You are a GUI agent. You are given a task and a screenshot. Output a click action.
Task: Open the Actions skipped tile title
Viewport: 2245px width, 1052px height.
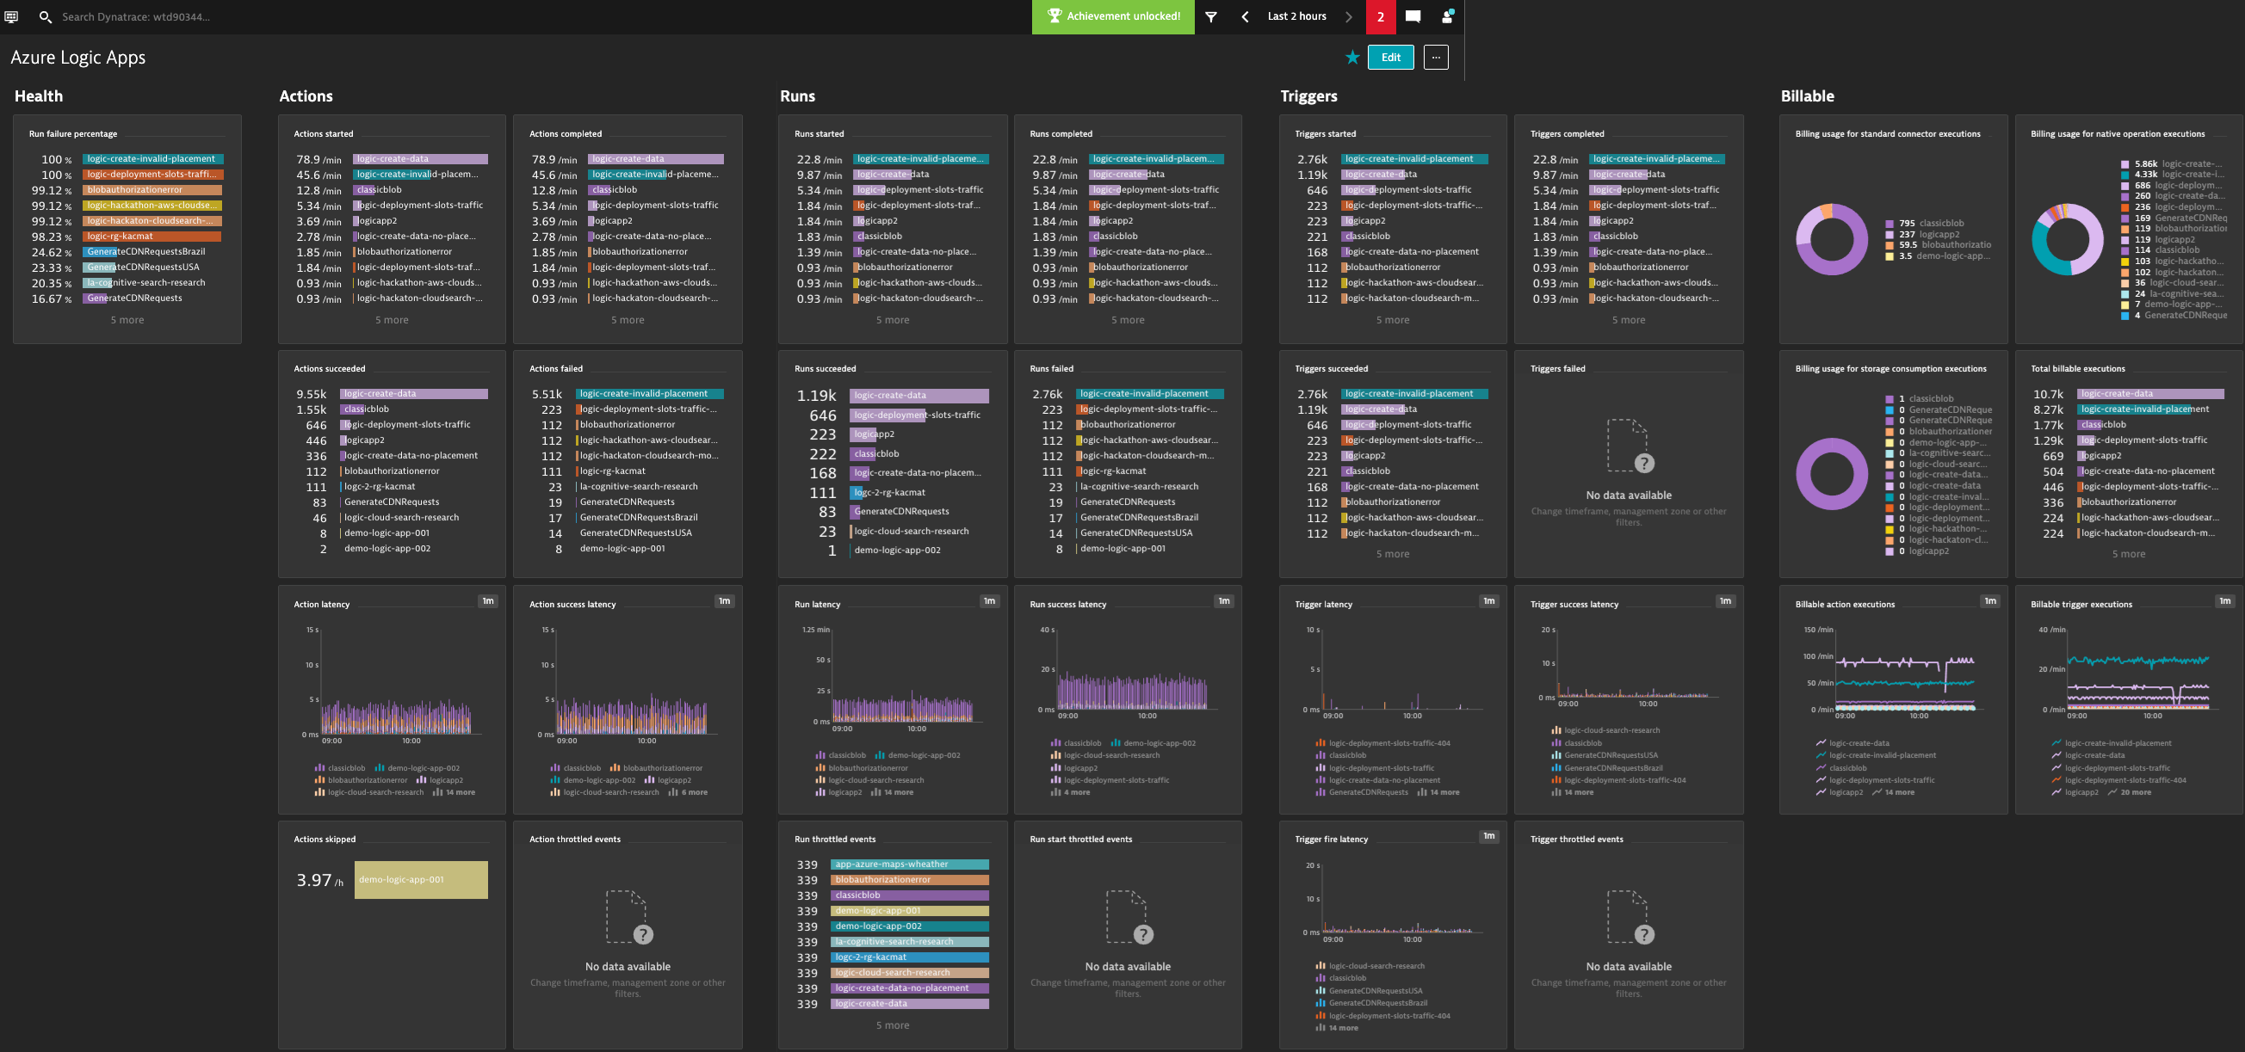(325, 840)
